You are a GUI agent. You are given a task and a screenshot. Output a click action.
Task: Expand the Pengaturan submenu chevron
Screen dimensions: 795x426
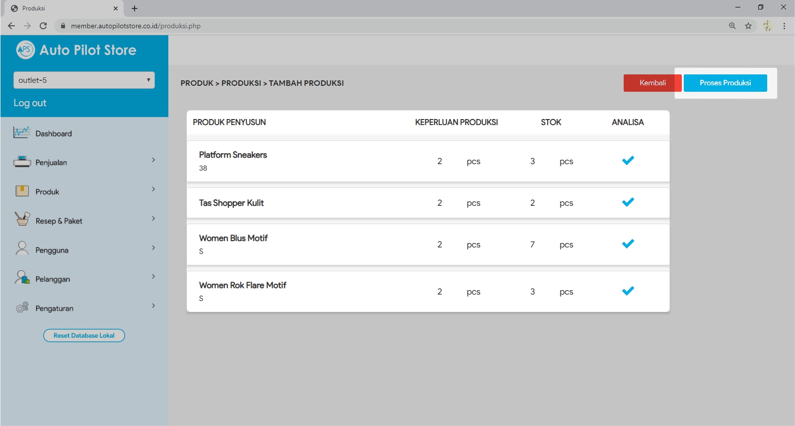[x=153, y=305]
